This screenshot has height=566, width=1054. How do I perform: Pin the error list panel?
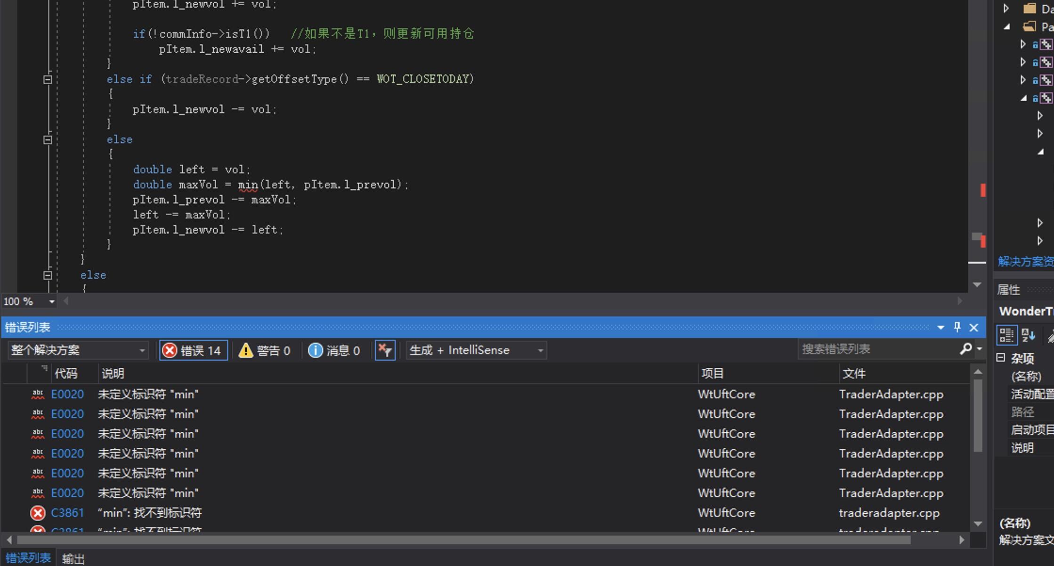point(957,327)
